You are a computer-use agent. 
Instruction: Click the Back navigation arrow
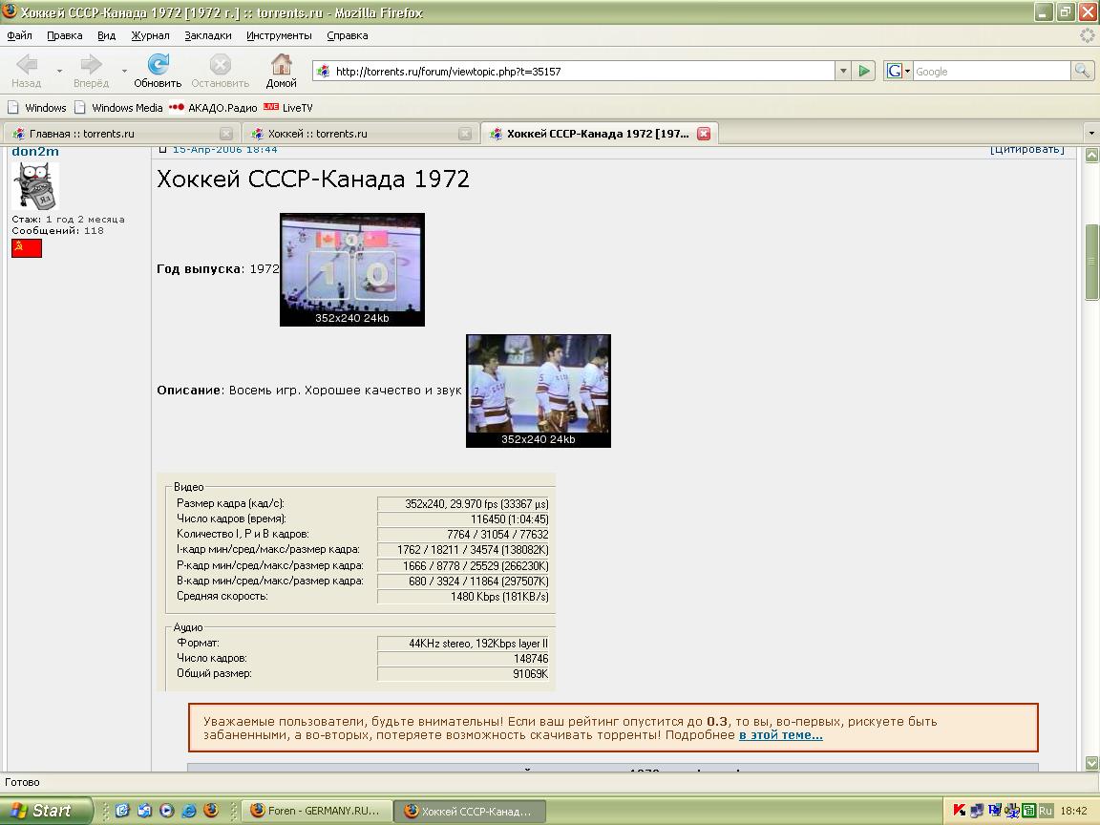pyautogui.click(x=27, y=65)
